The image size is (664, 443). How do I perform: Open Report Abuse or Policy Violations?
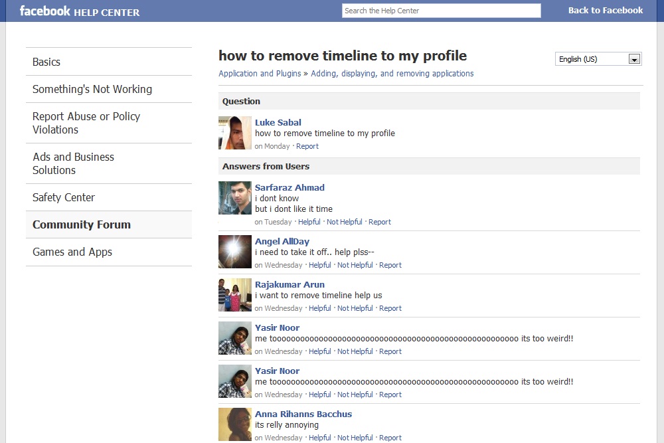[109, 123]
